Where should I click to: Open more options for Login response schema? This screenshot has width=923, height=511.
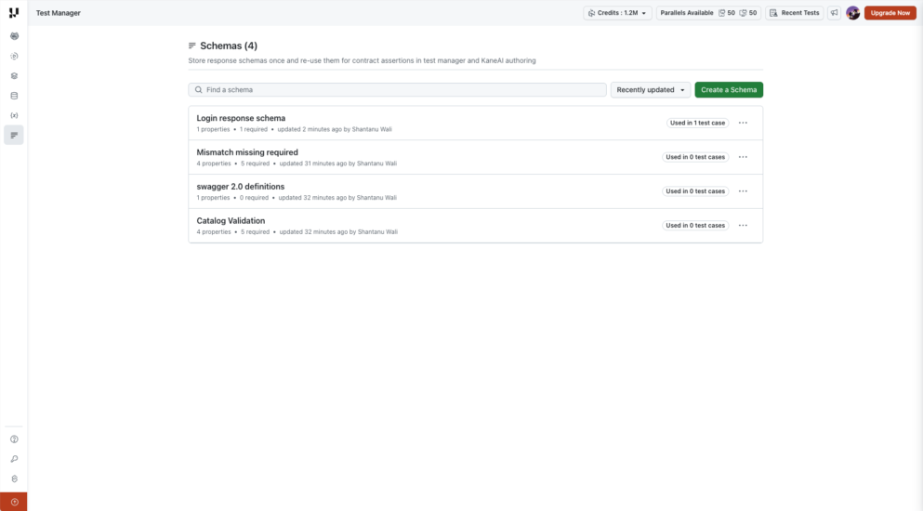(743, 123)
